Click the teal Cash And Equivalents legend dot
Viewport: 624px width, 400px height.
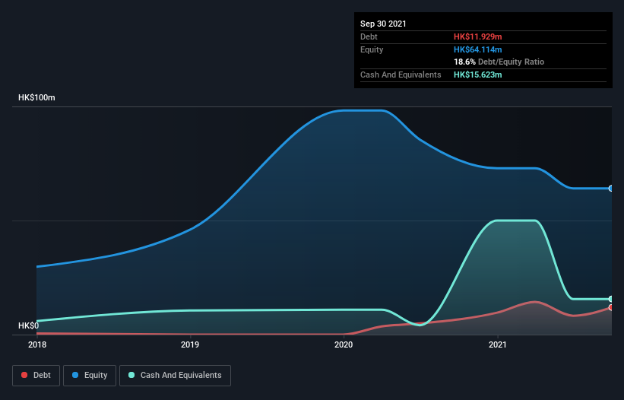131,375
